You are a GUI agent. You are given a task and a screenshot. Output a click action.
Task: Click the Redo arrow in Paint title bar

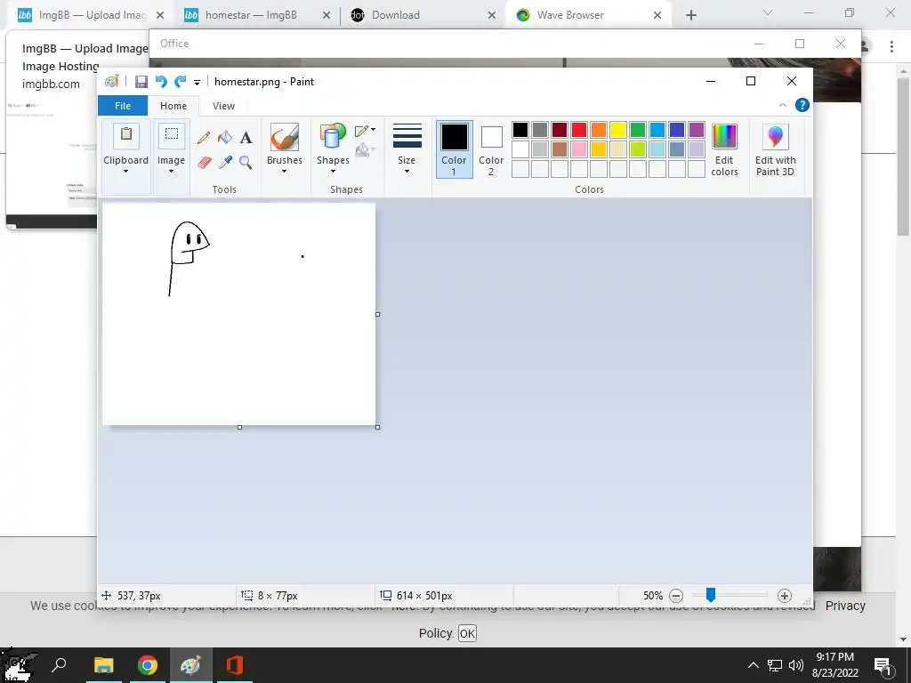coord(180,82)
